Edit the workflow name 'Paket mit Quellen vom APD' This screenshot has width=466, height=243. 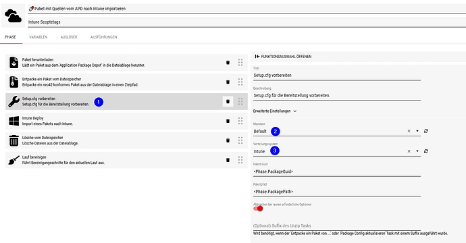tap(247, 9)
